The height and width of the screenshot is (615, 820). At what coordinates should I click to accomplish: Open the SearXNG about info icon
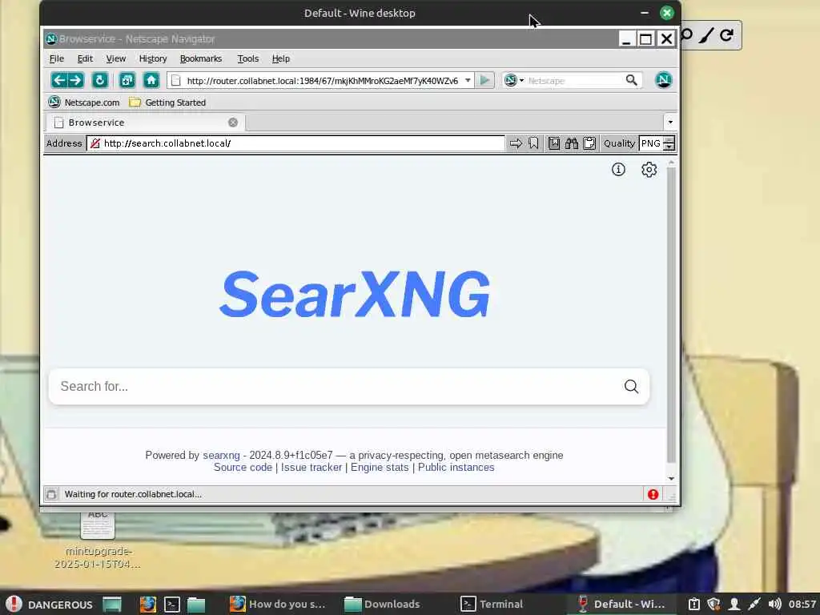(x=618, y=170)
